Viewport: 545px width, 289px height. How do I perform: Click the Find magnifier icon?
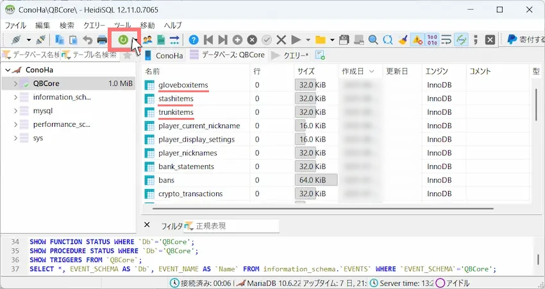click(373, 40)
